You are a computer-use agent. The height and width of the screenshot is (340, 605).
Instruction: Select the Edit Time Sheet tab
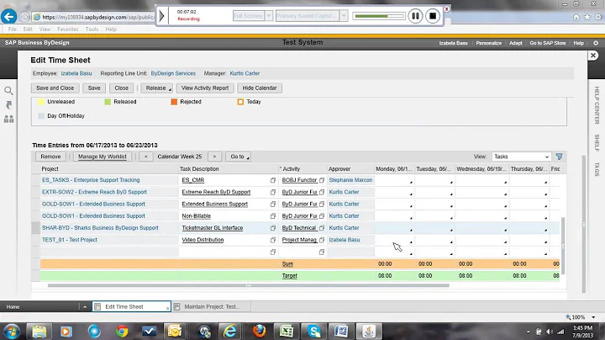click(131, 307)
